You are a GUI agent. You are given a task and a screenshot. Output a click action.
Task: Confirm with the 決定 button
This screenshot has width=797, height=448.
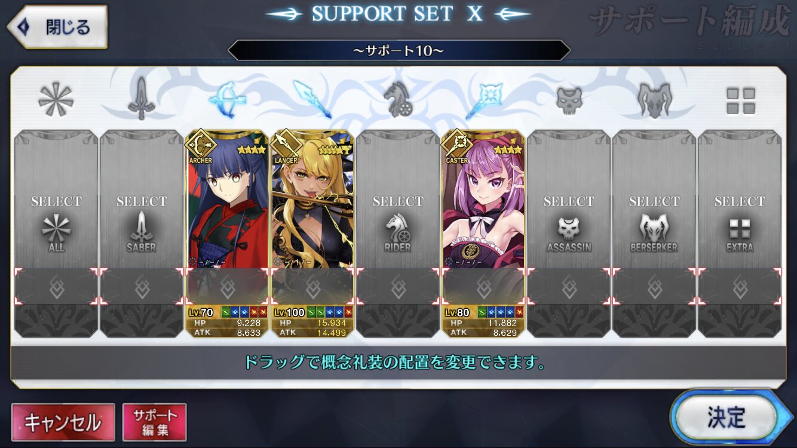coord(725,418)
